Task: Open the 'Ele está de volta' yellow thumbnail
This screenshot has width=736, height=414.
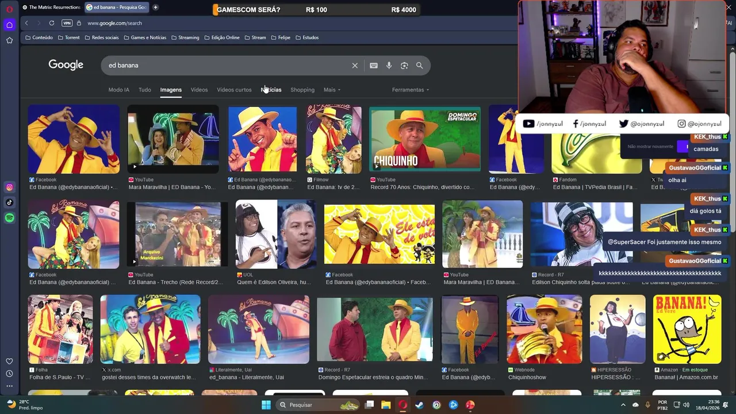Action: (x=379, y=234)
